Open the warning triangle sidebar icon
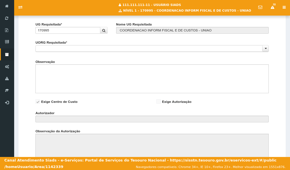This screenshot has width=290, height=170. (x=7, y=78)
